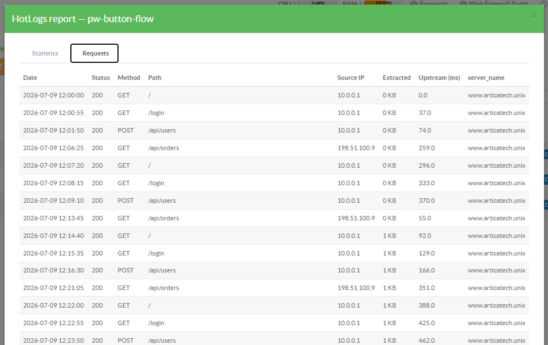This screenshot has width=548, height=345.
Task: Click the server_name column header
Action: [486, 78]
